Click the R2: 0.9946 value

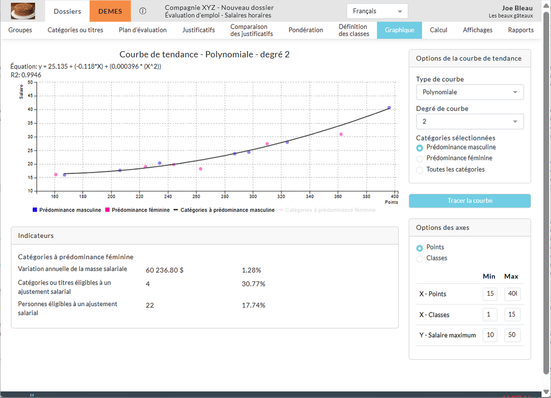(x=26, y=75)
